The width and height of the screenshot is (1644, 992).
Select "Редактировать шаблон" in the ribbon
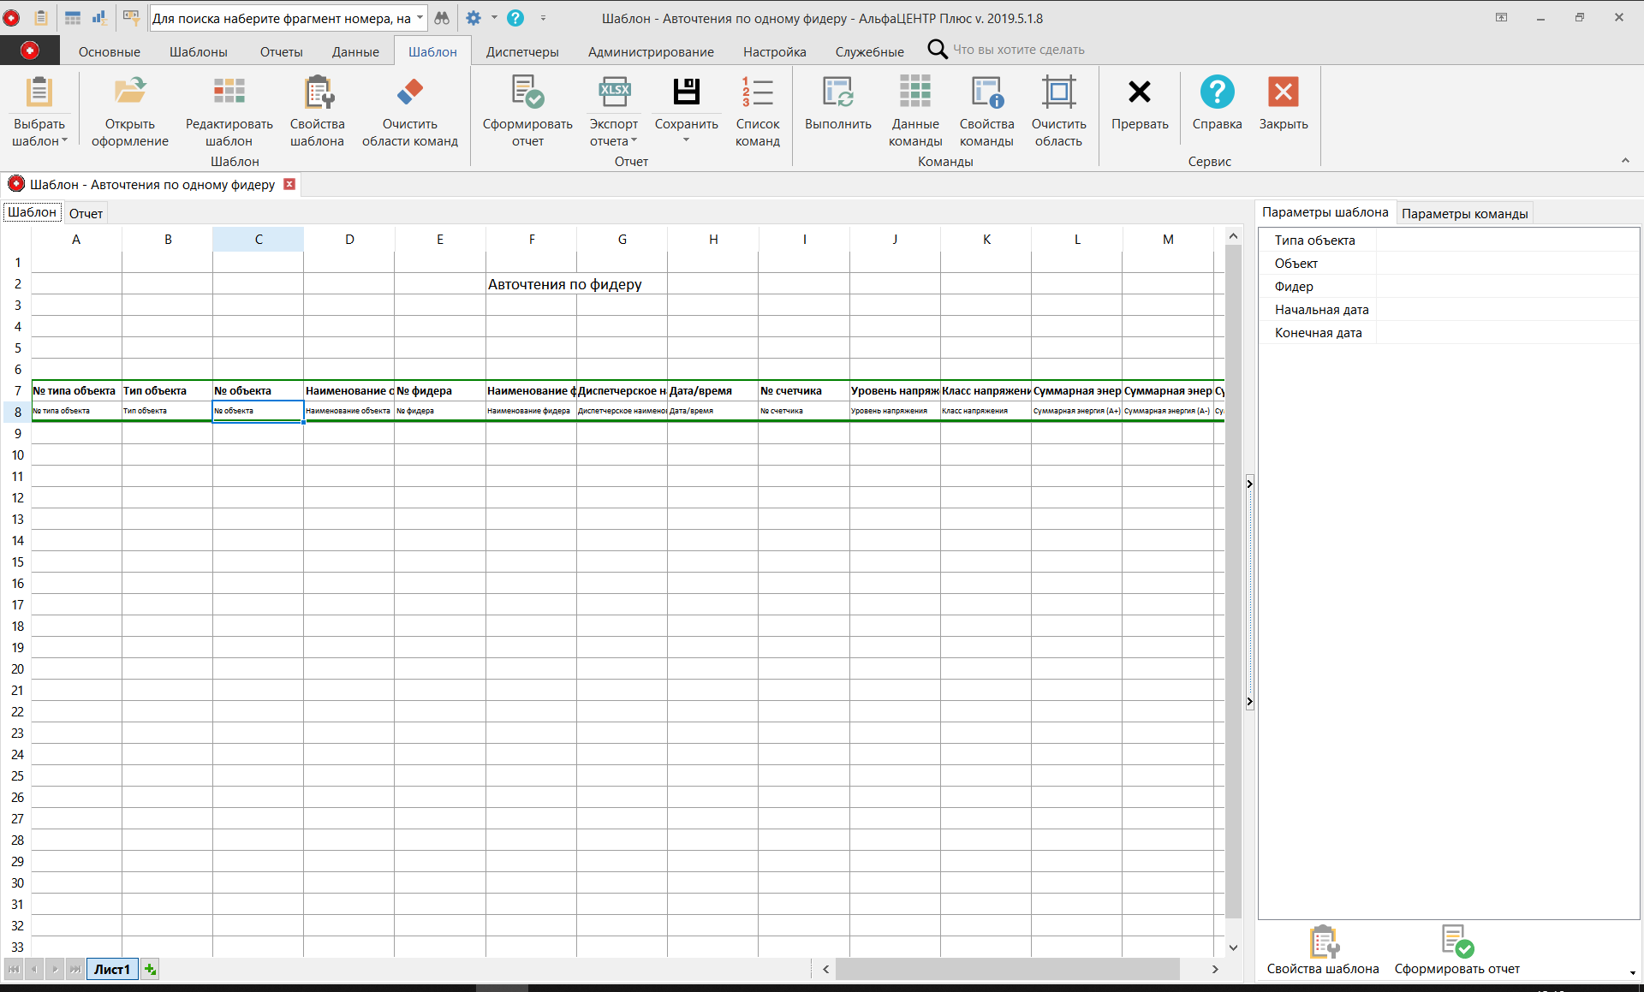tap(227, 110)
